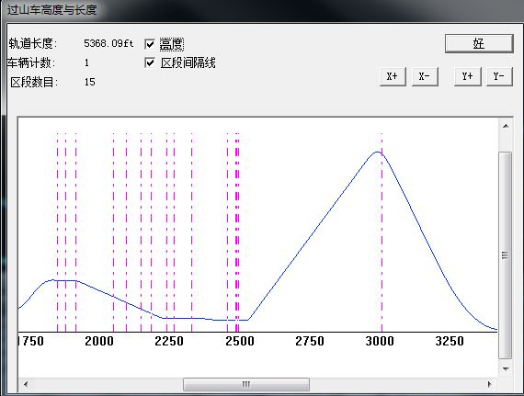Viewport: 524px width, 396px height.
Task: Click the 2750 axis label
Action: pyautogui.click(x=310, y=341)
